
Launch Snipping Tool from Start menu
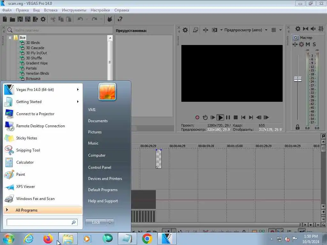pyautogui.click(x=43, y=150)
